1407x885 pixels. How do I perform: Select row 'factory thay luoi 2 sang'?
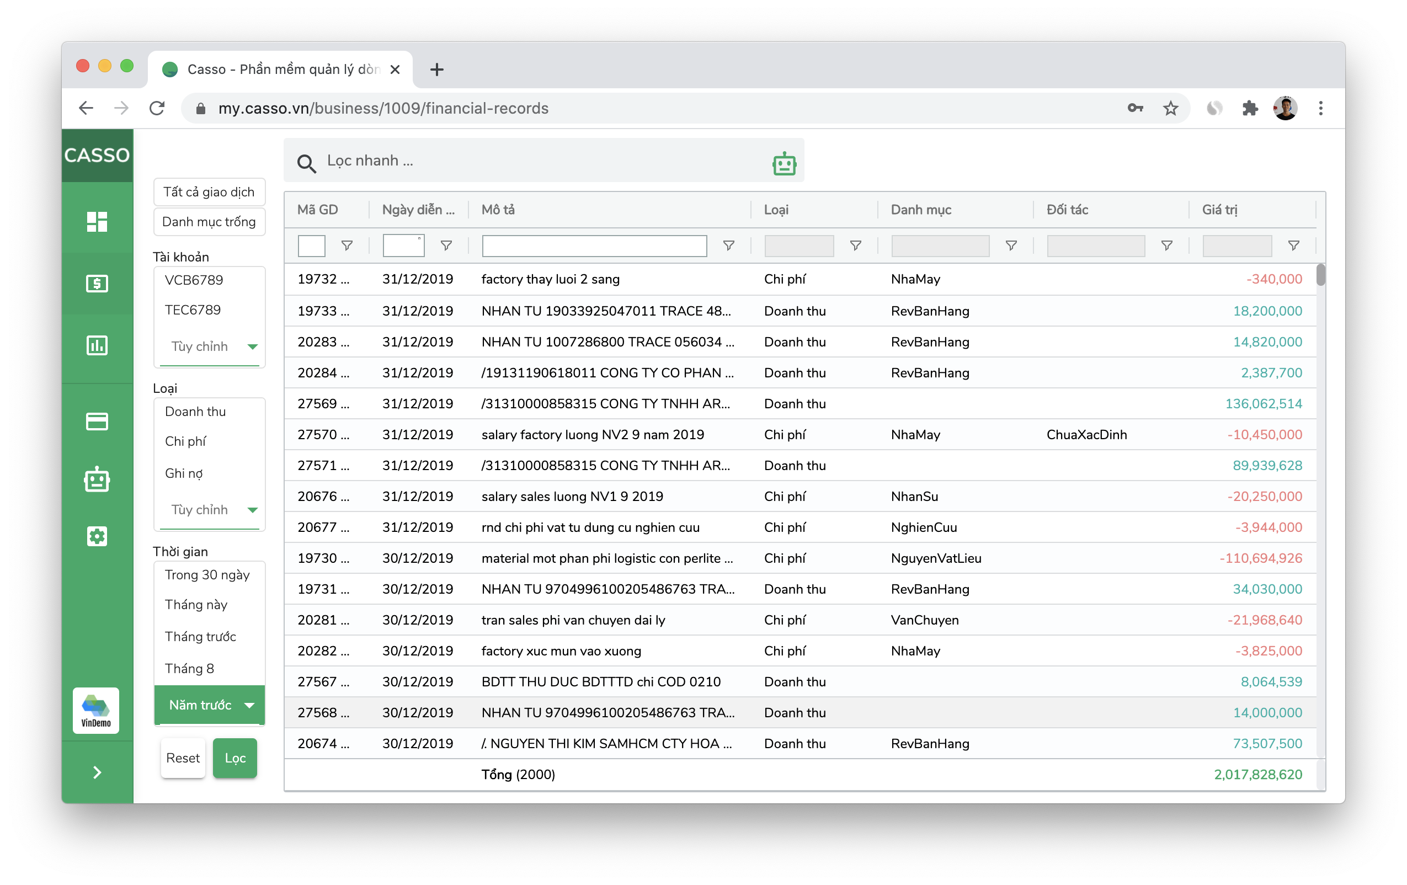pyautogui.click(x=800, y=279)
